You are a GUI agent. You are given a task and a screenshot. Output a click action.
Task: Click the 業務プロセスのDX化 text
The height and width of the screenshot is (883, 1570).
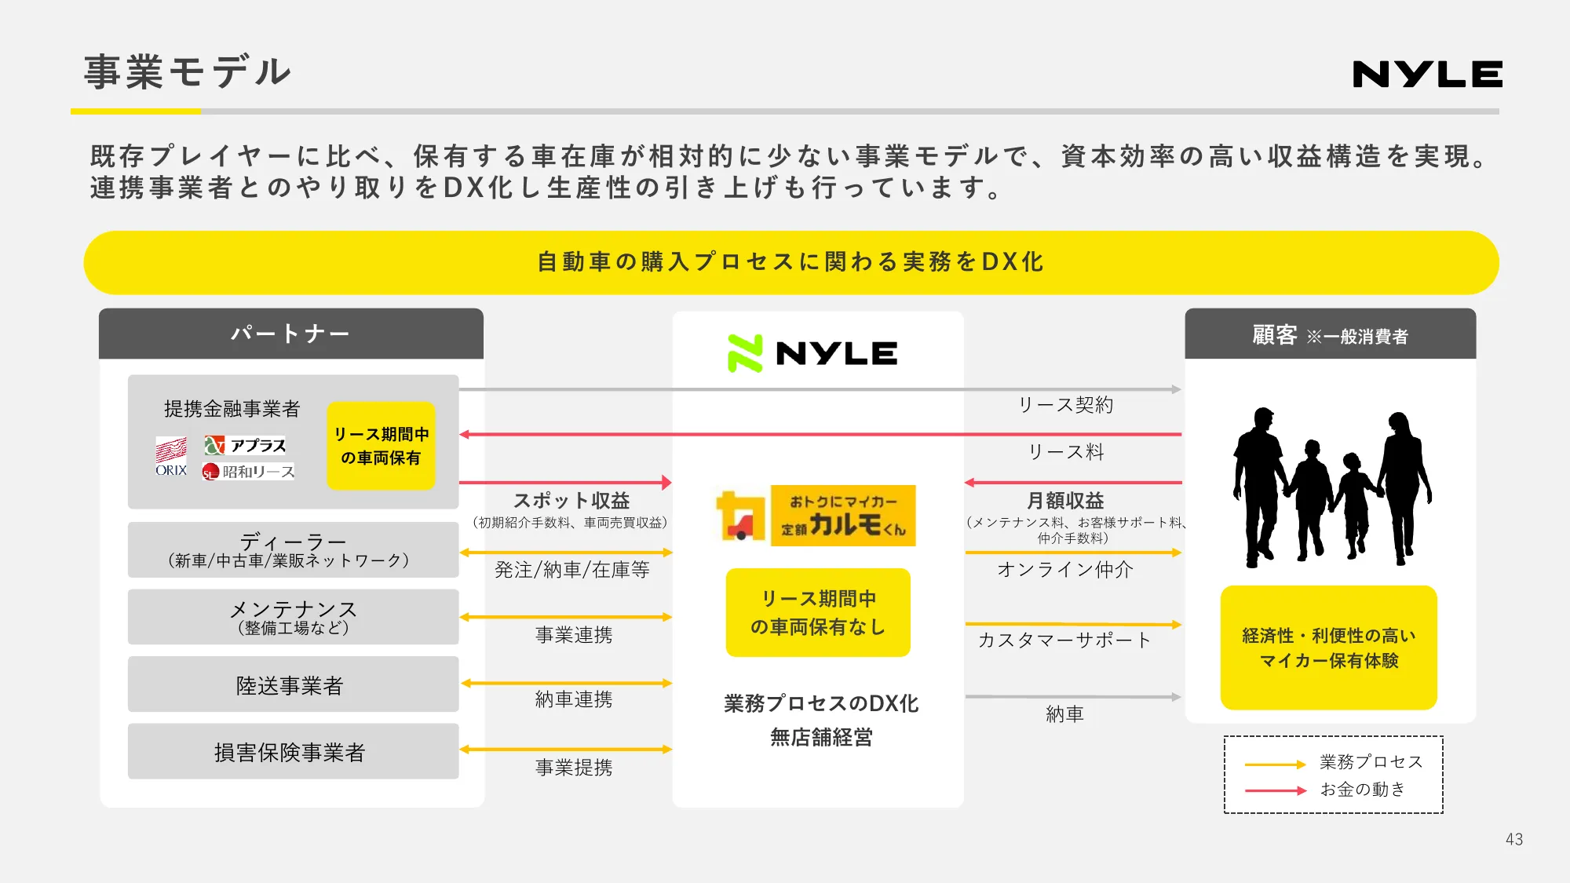(821, 703)
